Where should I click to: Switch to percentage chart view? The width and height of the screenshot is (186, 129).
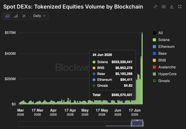24,16
